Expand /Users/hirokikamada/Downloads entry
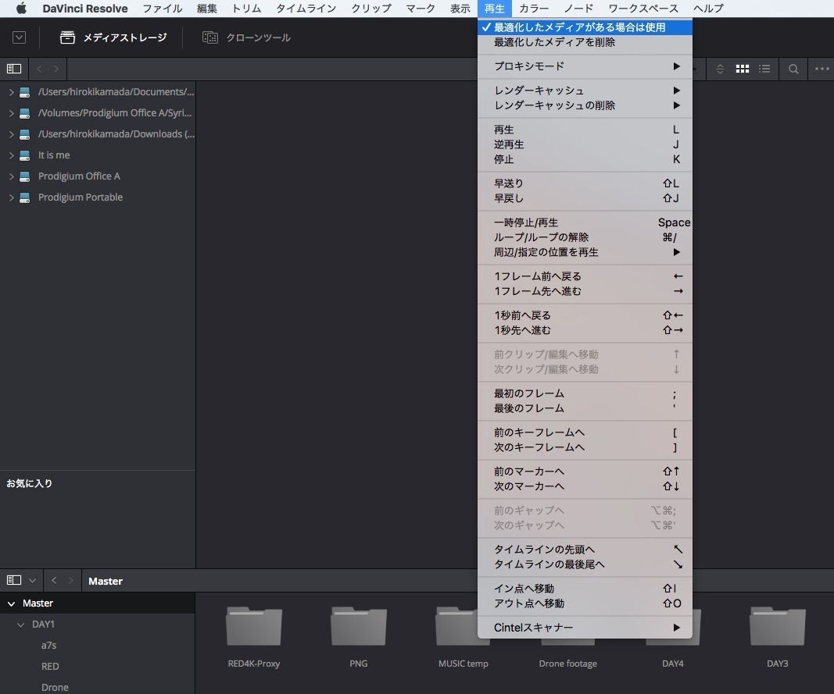 coord(11,134)
